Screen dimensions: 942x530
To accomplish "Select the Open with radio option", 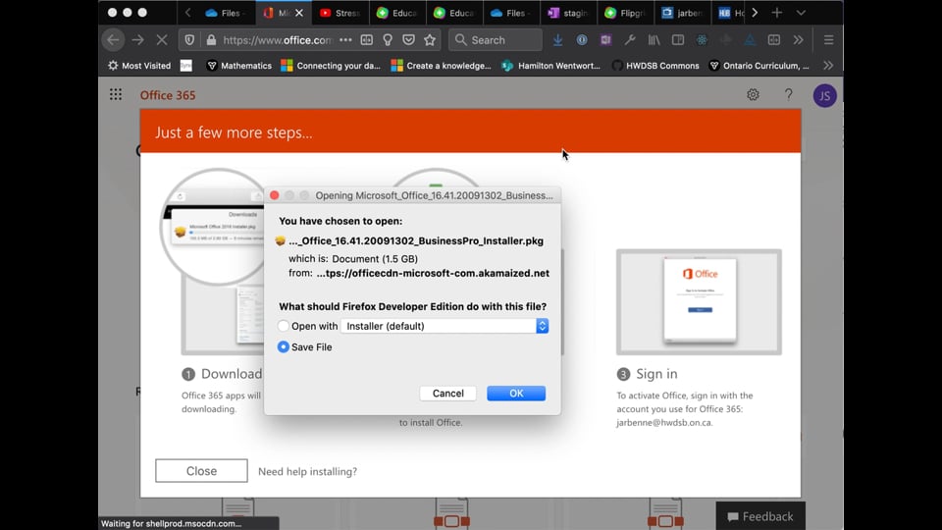I will [x=283, y=326].
